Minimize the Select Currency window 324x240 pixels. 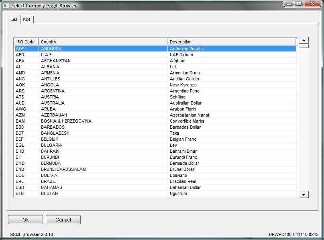pos(289,4)
